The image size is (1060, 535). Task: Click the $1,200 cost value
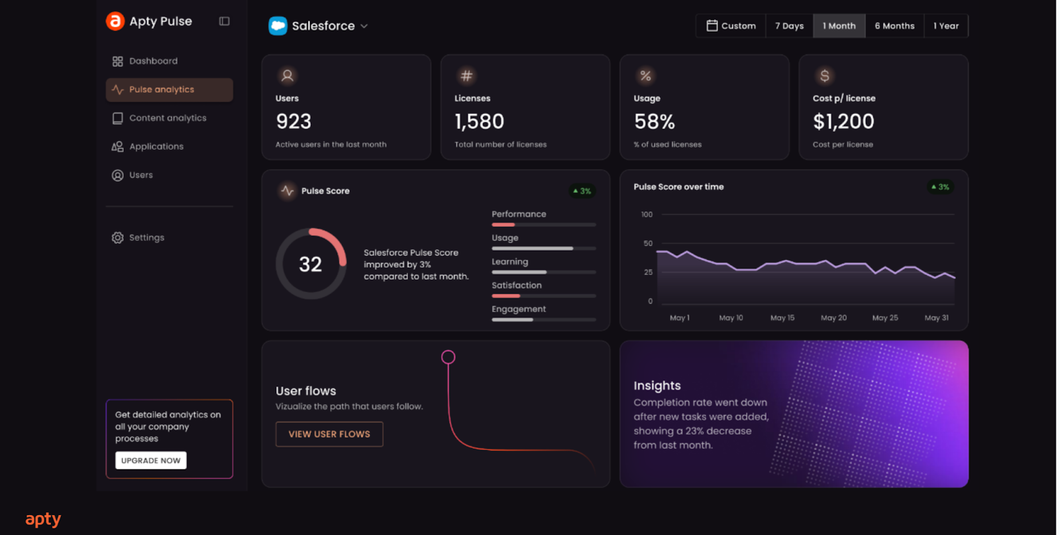(843, 121)
